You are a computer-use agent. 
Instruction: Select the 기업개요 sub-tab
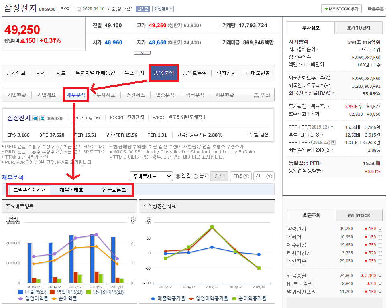click(47, 95)
